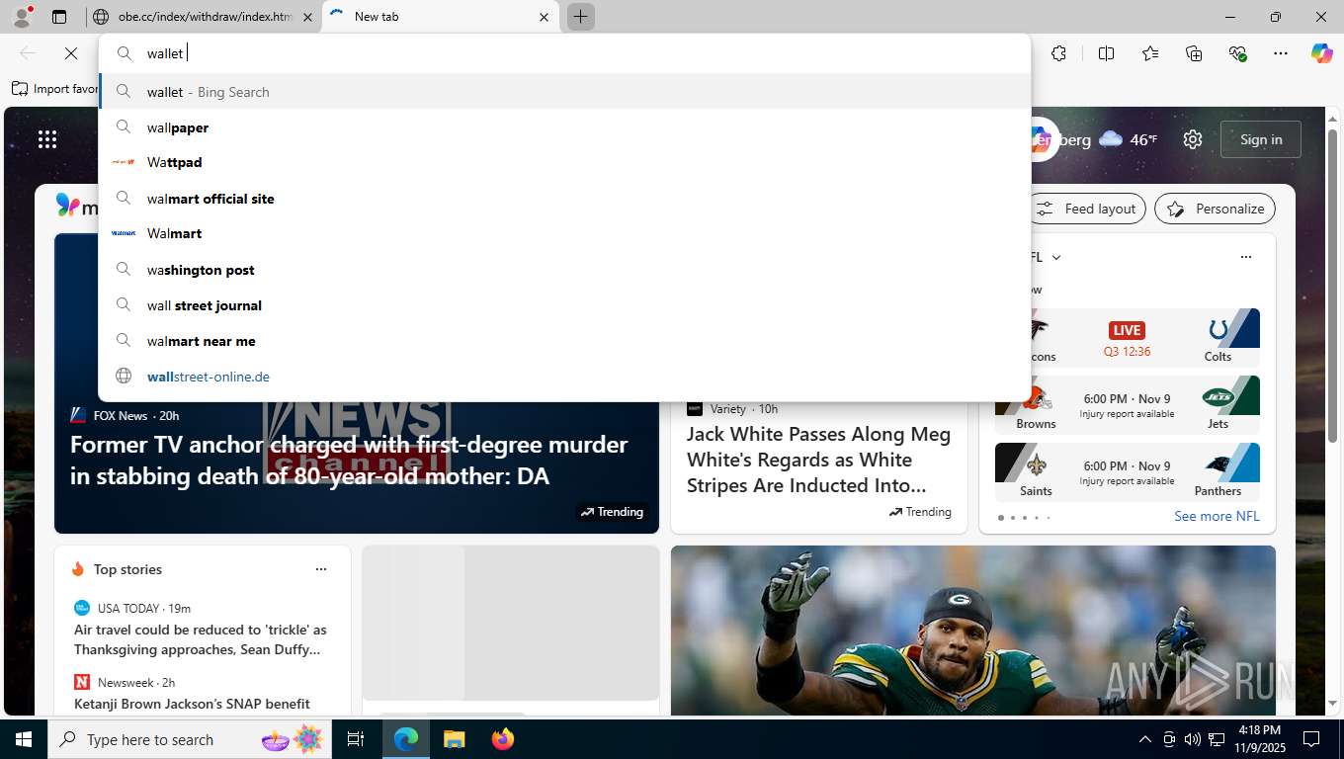Toggle split screen view

coord(1106,53)
